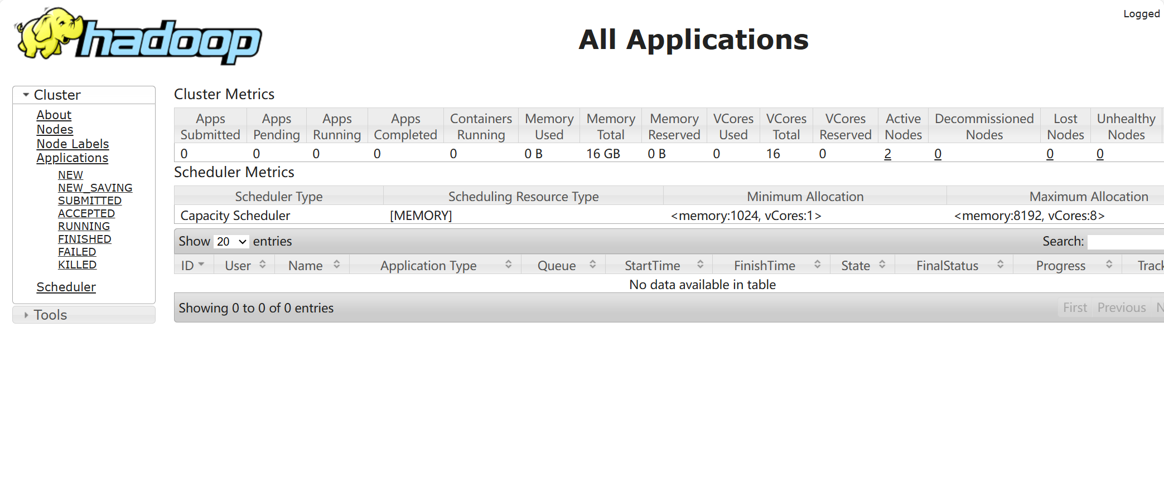Filter applications by RUNNING state
1164x484 pixels.
(84, 227)
